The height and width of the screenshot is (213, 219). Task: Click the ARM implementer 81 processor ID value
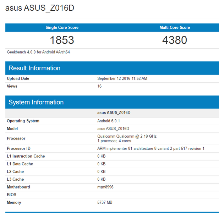click(x=151, y=148)
